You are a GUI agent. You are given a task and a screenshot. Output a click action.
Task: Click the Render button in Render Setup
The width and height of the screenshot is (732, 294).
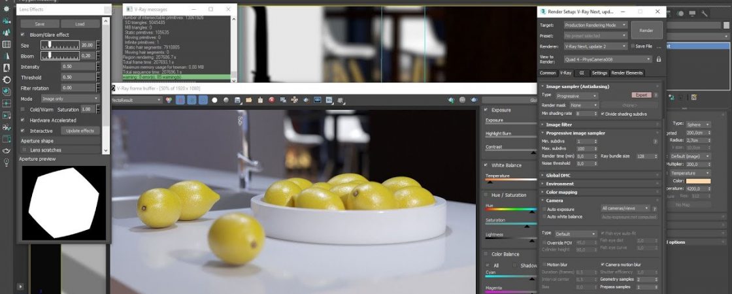click(x=646, y=30)
